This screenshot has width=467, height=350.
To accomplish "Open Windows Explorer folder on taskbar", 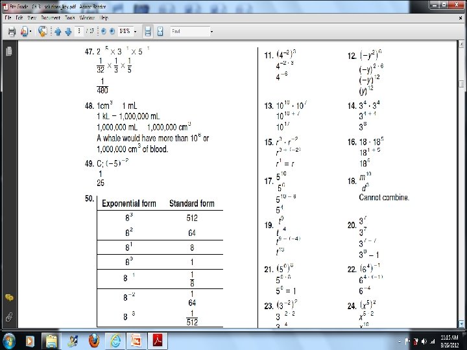I will [51, 341].
